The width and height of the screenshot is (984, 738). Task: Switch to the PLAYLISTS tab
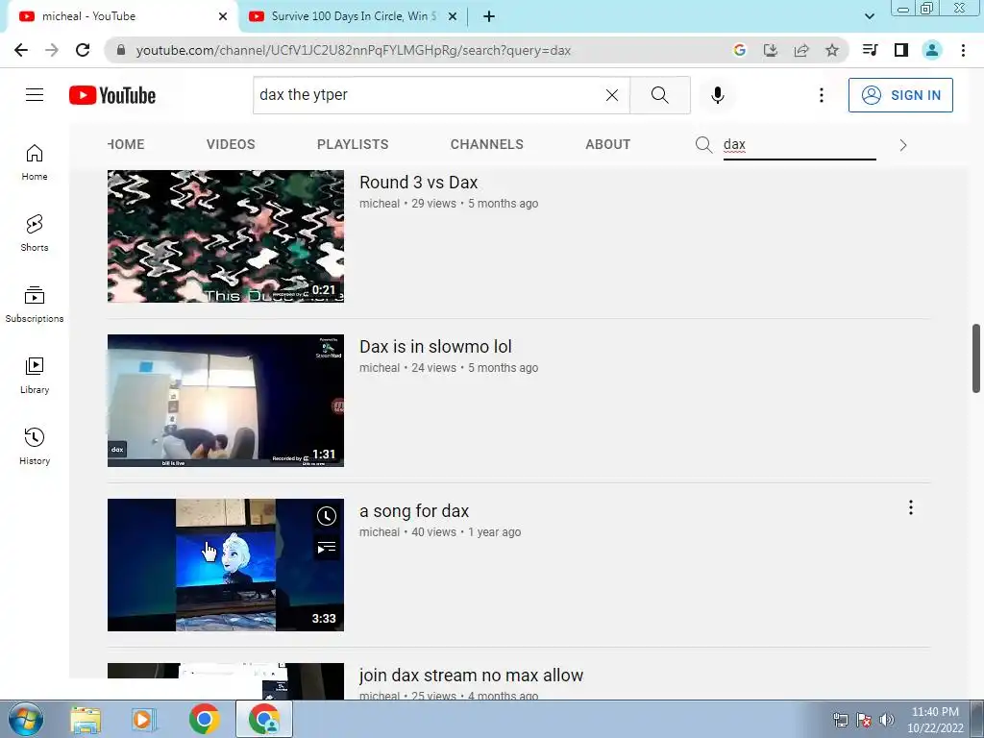tap(353, 144)
